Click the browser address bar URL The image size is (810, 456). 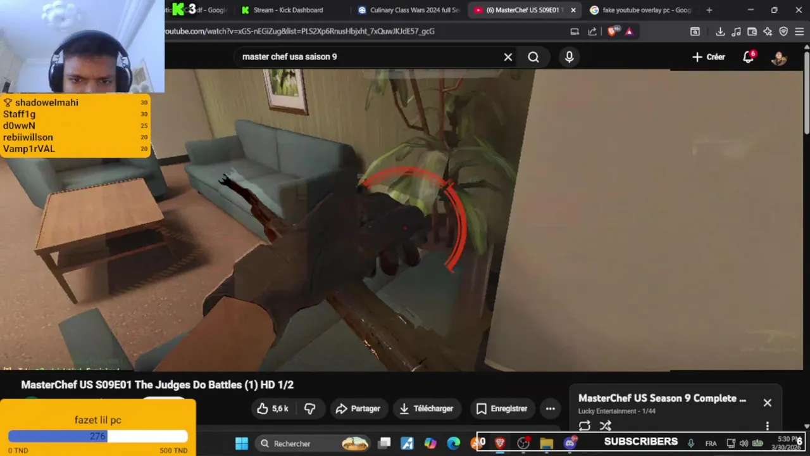point(301,31)
